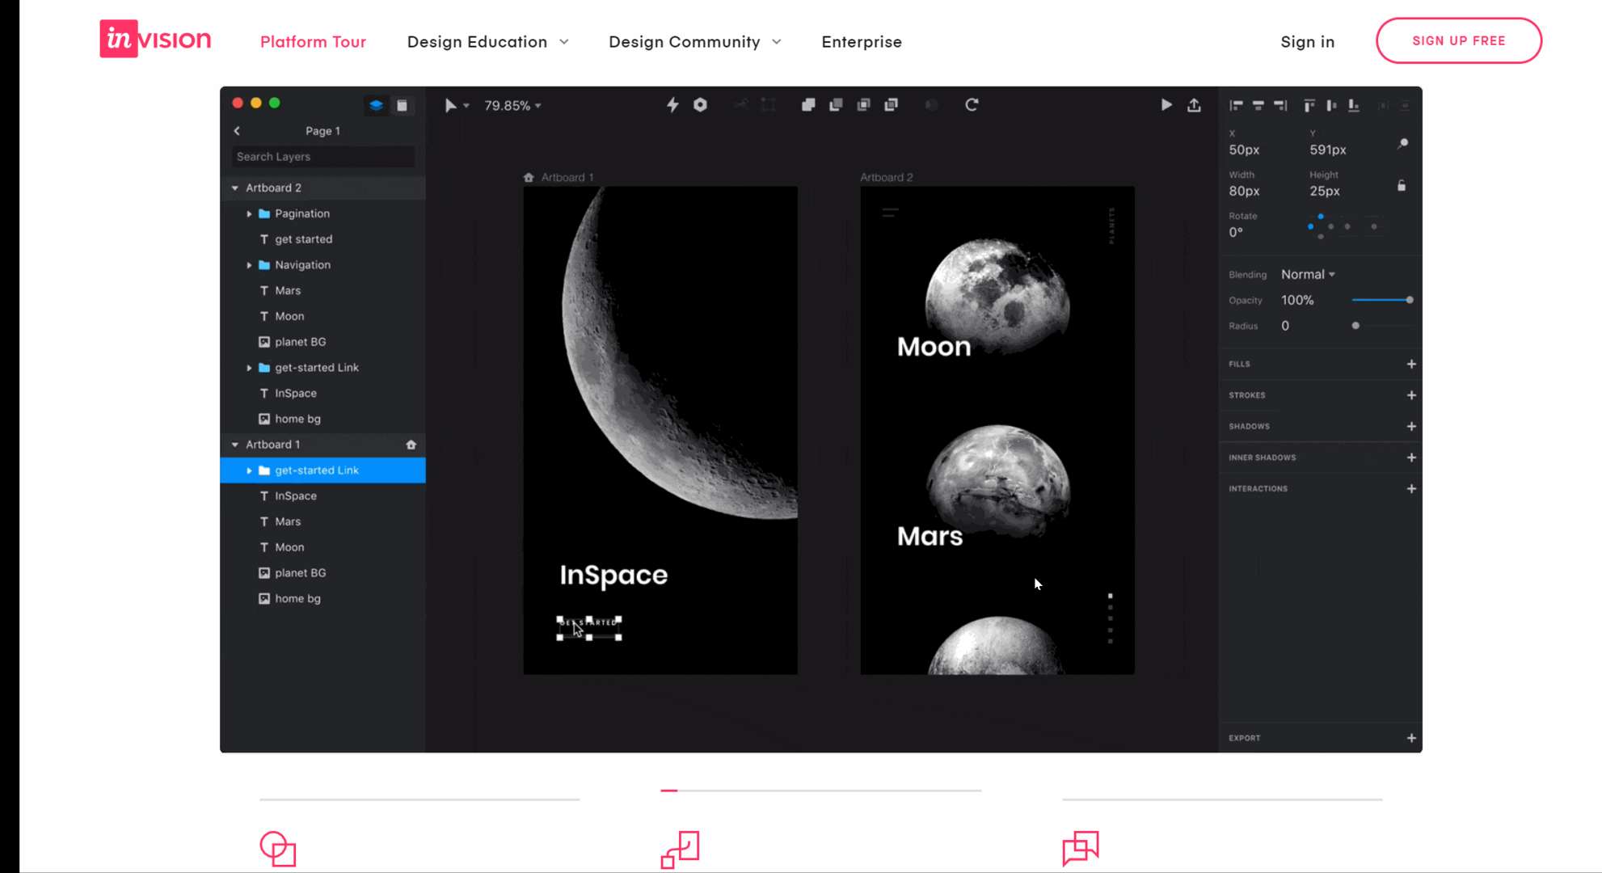The width and height of the screenshot is (1602, 873).
Task: Select the InSpace text layer in Artboard 1
Action: 296,496
